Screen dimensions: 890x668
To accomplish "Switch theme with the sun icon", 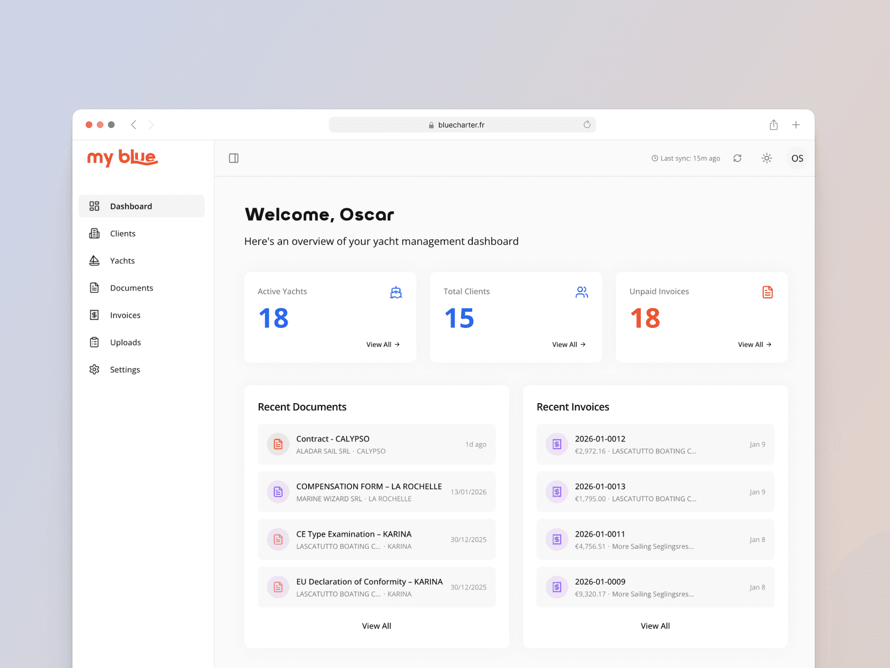I will click(x=767, y=158).
